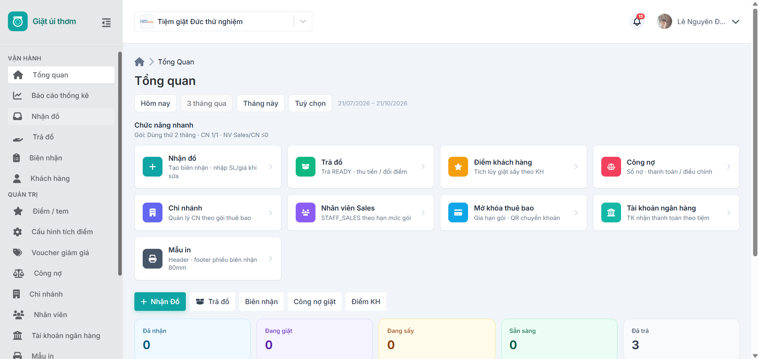Click the Đang giặt status card
The width and height of the screenshot is (759, 359).
tap(315, 339)
